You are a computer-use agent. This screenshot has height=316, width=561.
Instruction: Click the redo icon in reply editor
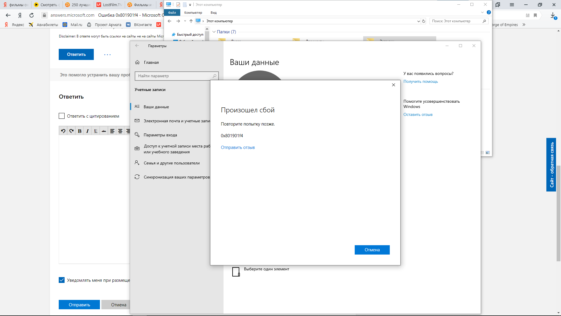pyautogui.click(x=71, y=131)
